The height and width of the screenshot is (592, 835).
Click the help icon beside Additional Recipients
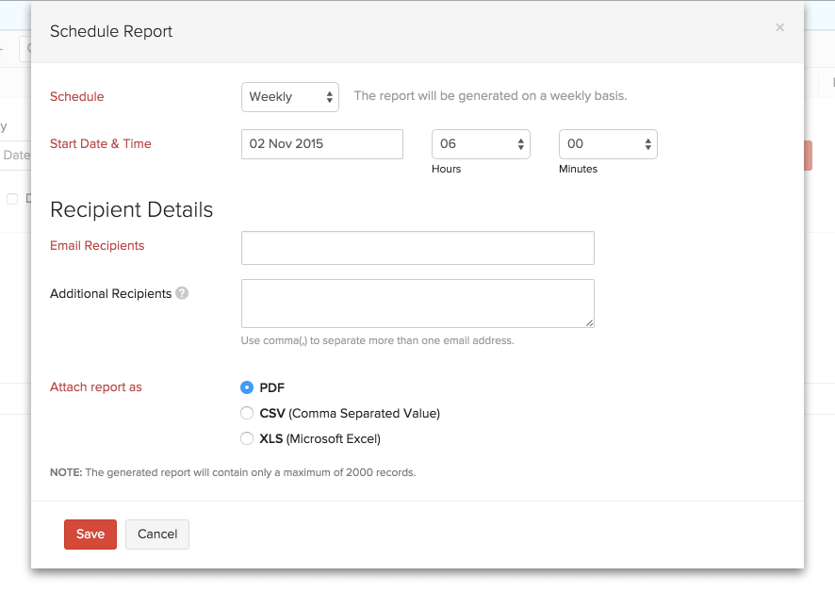tap(182, 293)
